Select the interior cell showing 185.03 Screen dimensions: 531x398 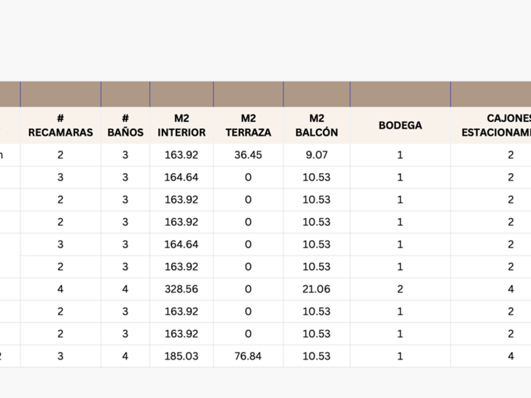tap(181, 356)
